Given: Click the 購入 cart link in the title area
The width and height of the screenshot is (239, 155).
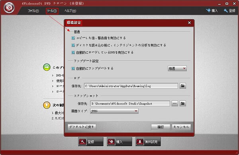Looking at the screenshot, I should coord(212,10).
